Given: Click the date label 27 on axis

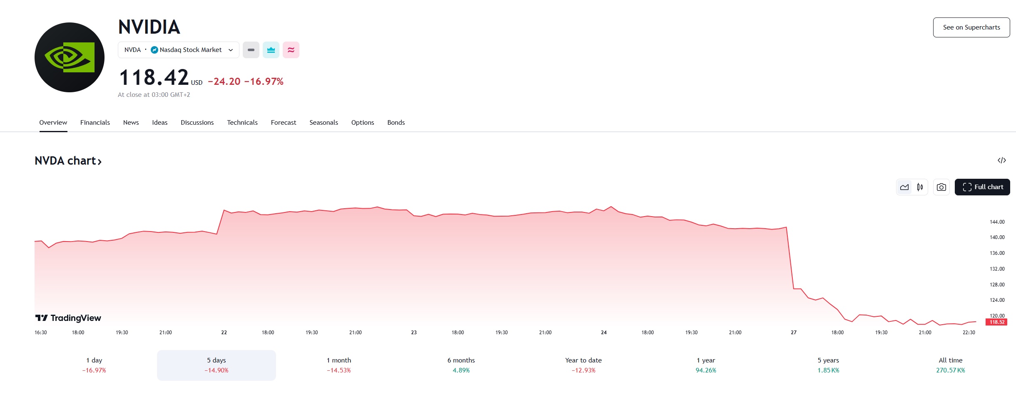Looking at the screenshot, I should (x=794, y=333).
